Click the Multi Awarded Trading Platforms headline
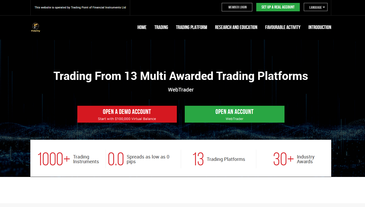365x207 pixels. (x=181, y=76)
